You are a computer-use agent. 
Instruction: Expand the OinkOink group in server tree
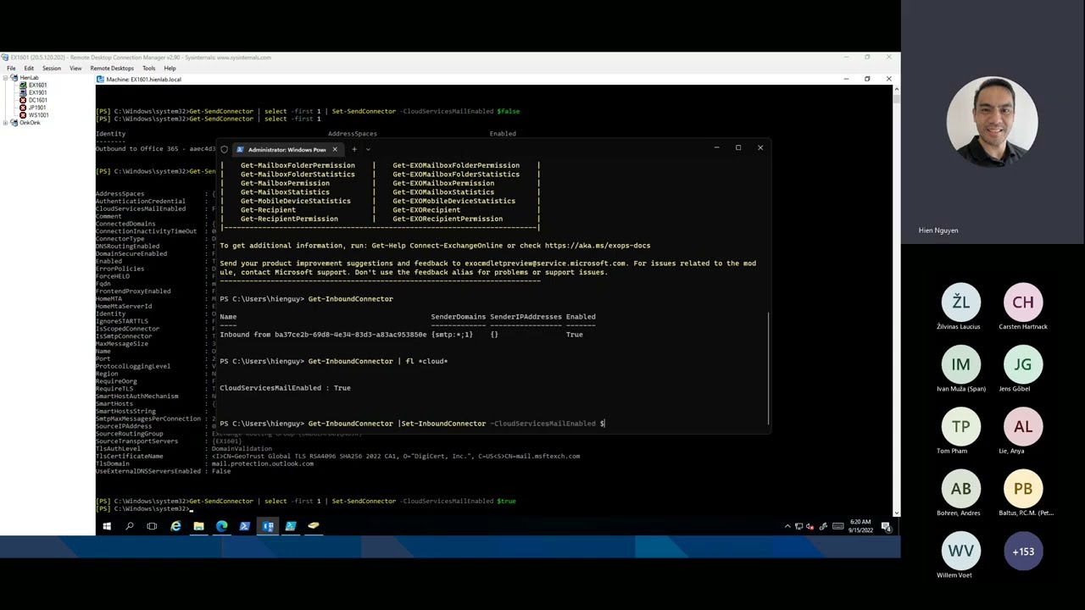click(x=5, y=123)
